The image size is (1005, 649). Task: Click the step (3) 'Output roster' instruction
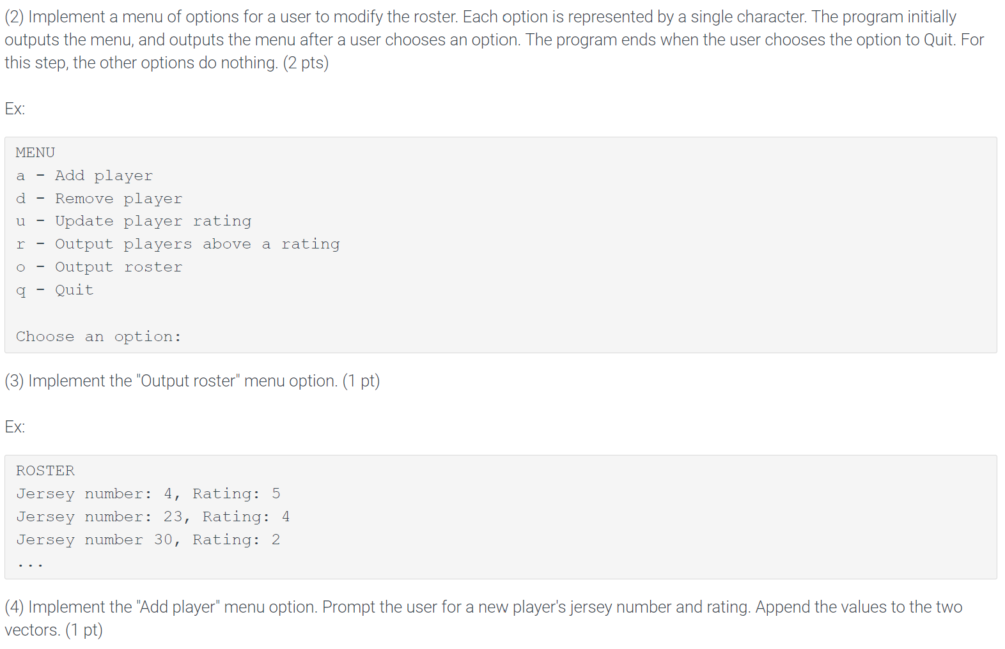[x=192, y=381]
